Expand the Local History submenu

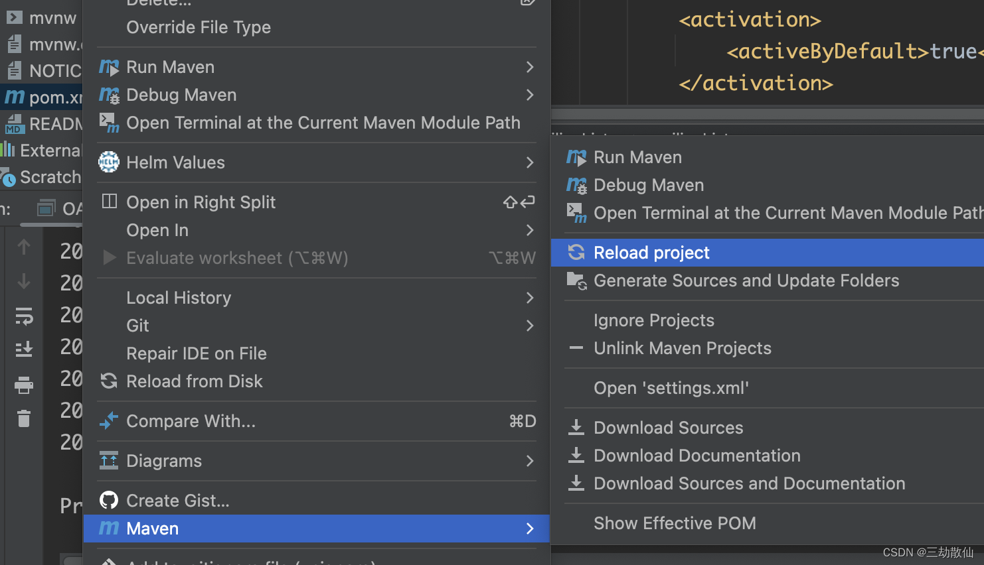tap(530, 298)
